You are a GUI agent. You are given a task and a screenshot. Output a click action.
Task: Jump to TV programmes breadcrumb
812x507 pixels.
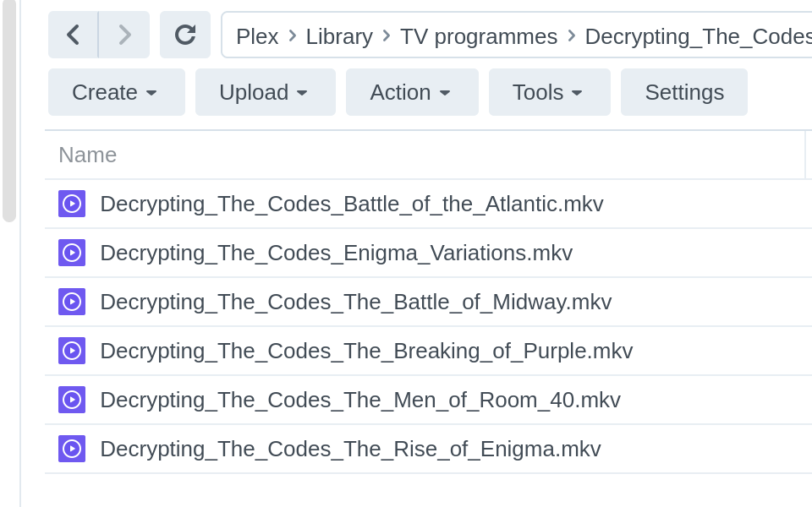click(x=479, y=36)
